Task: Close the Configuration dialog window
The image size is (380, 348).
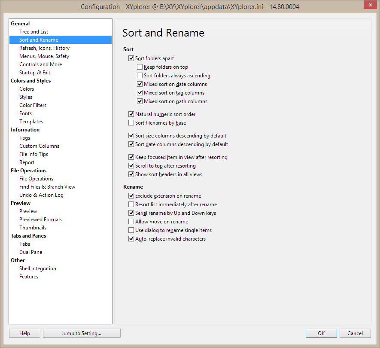Action: pos(368,6)
